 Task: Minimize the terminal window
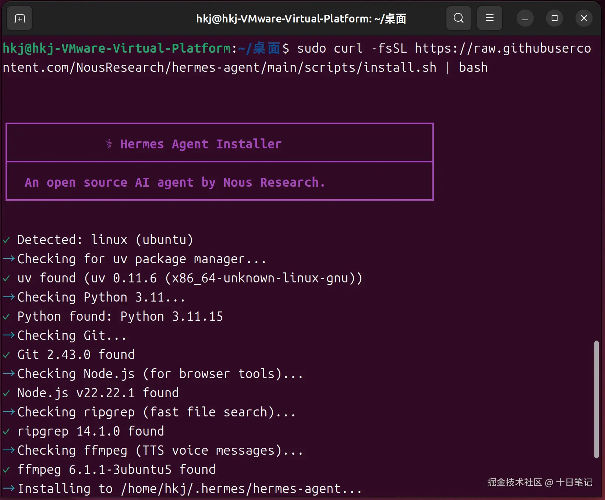point(525,18)
